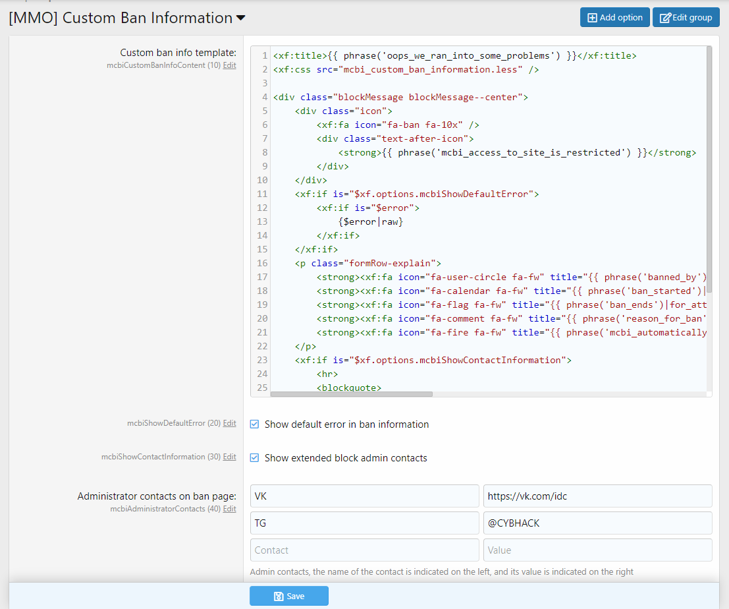Click the Edit group button
Image resolution: width=729 pixels, height=609 pixels.
click(686, 18)
